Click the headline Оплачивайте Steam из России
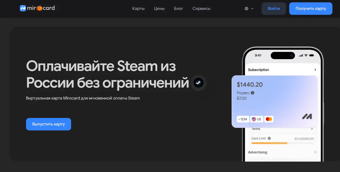The width and height of the screenshot is (340, 172). (107, 75)
